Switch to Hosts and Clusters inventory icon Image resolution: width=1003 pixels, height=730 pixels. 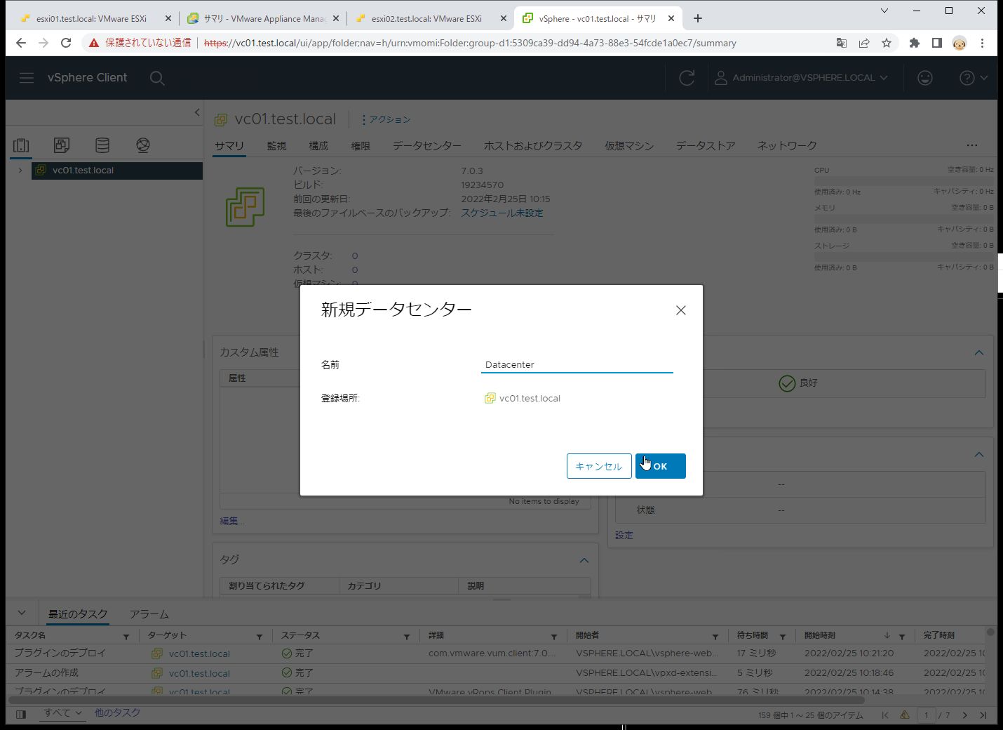[x=21, y=145]
